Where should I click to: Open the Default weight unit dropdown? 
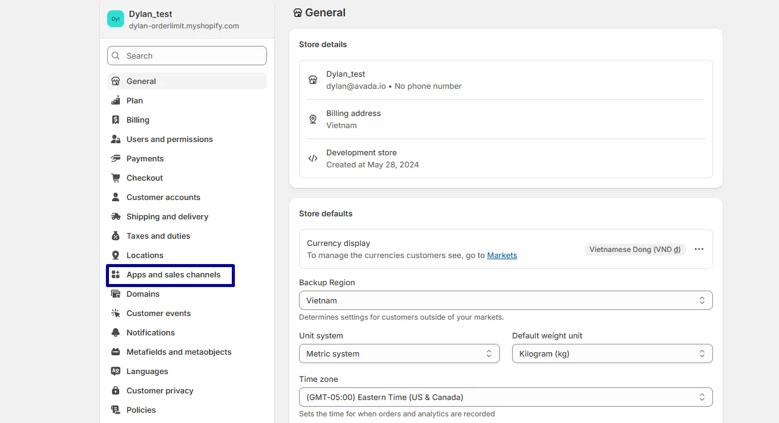pos(613,354)
